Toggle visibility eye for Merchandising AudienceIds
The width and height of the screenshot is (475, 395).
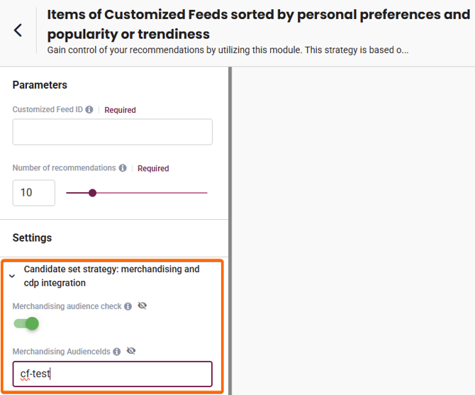tap(130, 351)
